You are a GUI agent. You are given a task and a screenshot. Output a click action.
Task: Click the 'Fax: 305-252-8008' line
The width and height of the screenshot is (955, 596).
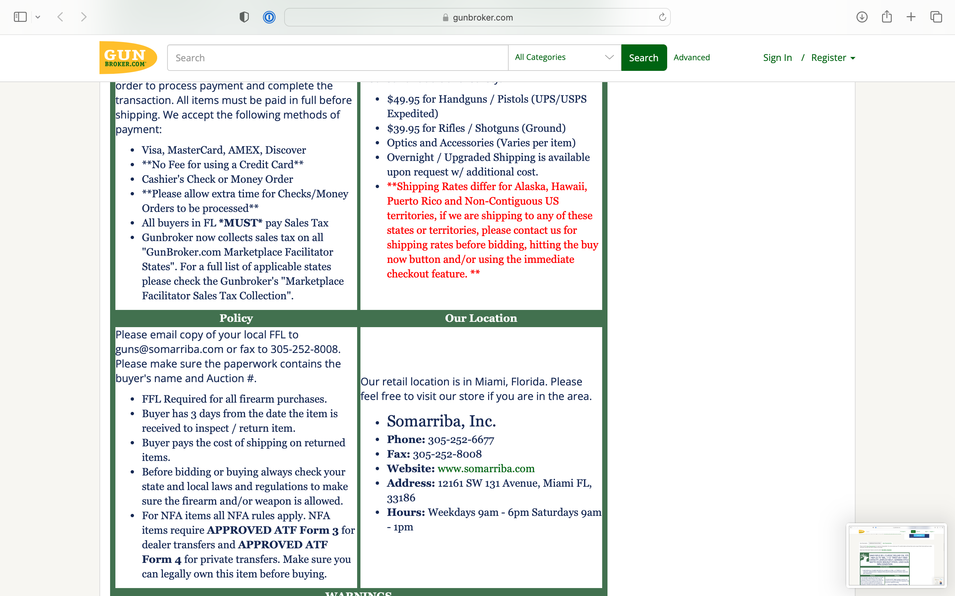pos(434,454)
